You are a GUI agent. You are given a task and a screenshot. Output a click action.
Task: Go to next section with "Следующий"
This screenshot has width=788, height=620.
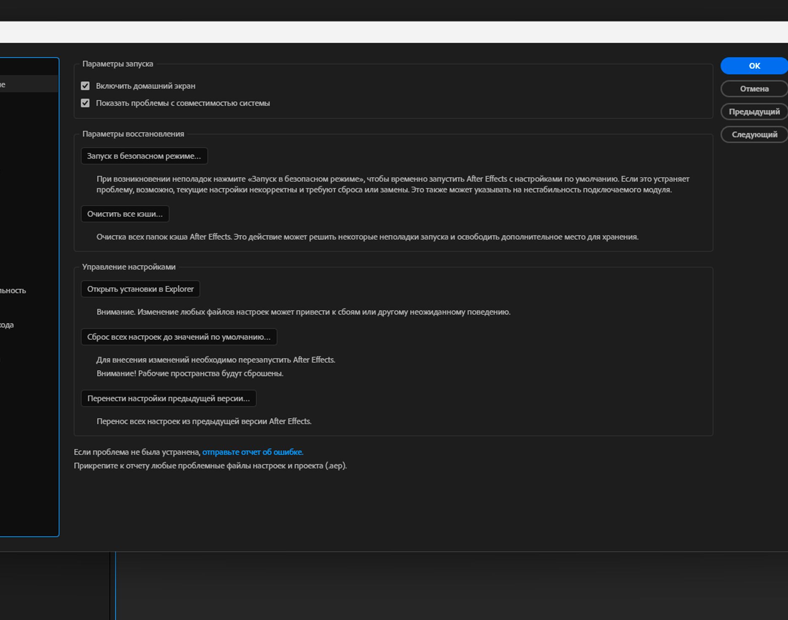coord(754,134)
